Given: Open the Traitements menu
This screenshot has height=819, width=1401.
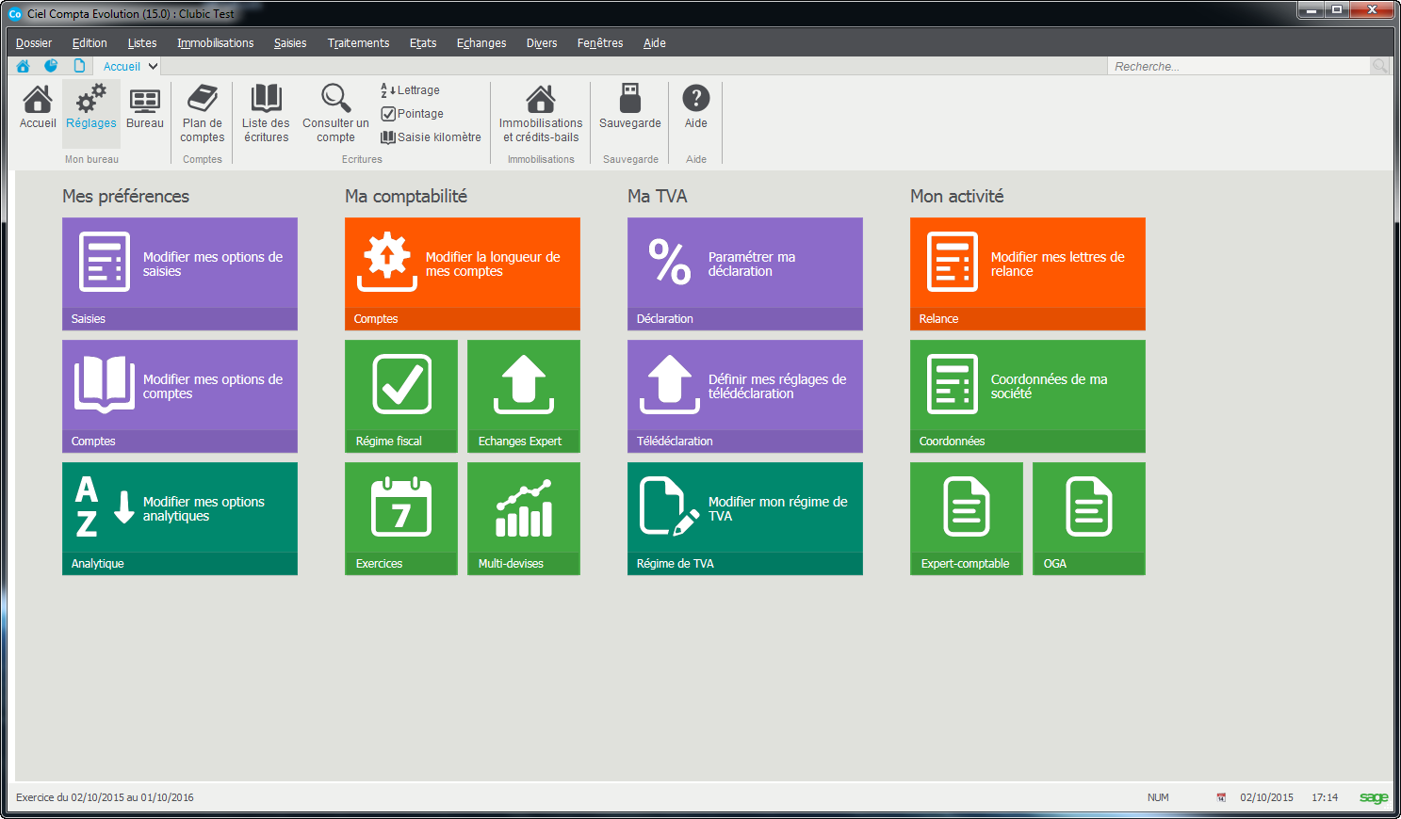Looking at the screenshot, I should click(358, 43).
